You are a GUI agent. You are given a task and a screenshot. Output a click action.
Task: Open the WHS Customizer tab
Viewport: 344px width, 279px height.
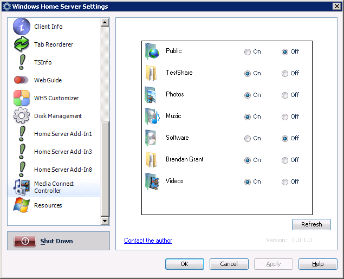(x=54, y=98)
